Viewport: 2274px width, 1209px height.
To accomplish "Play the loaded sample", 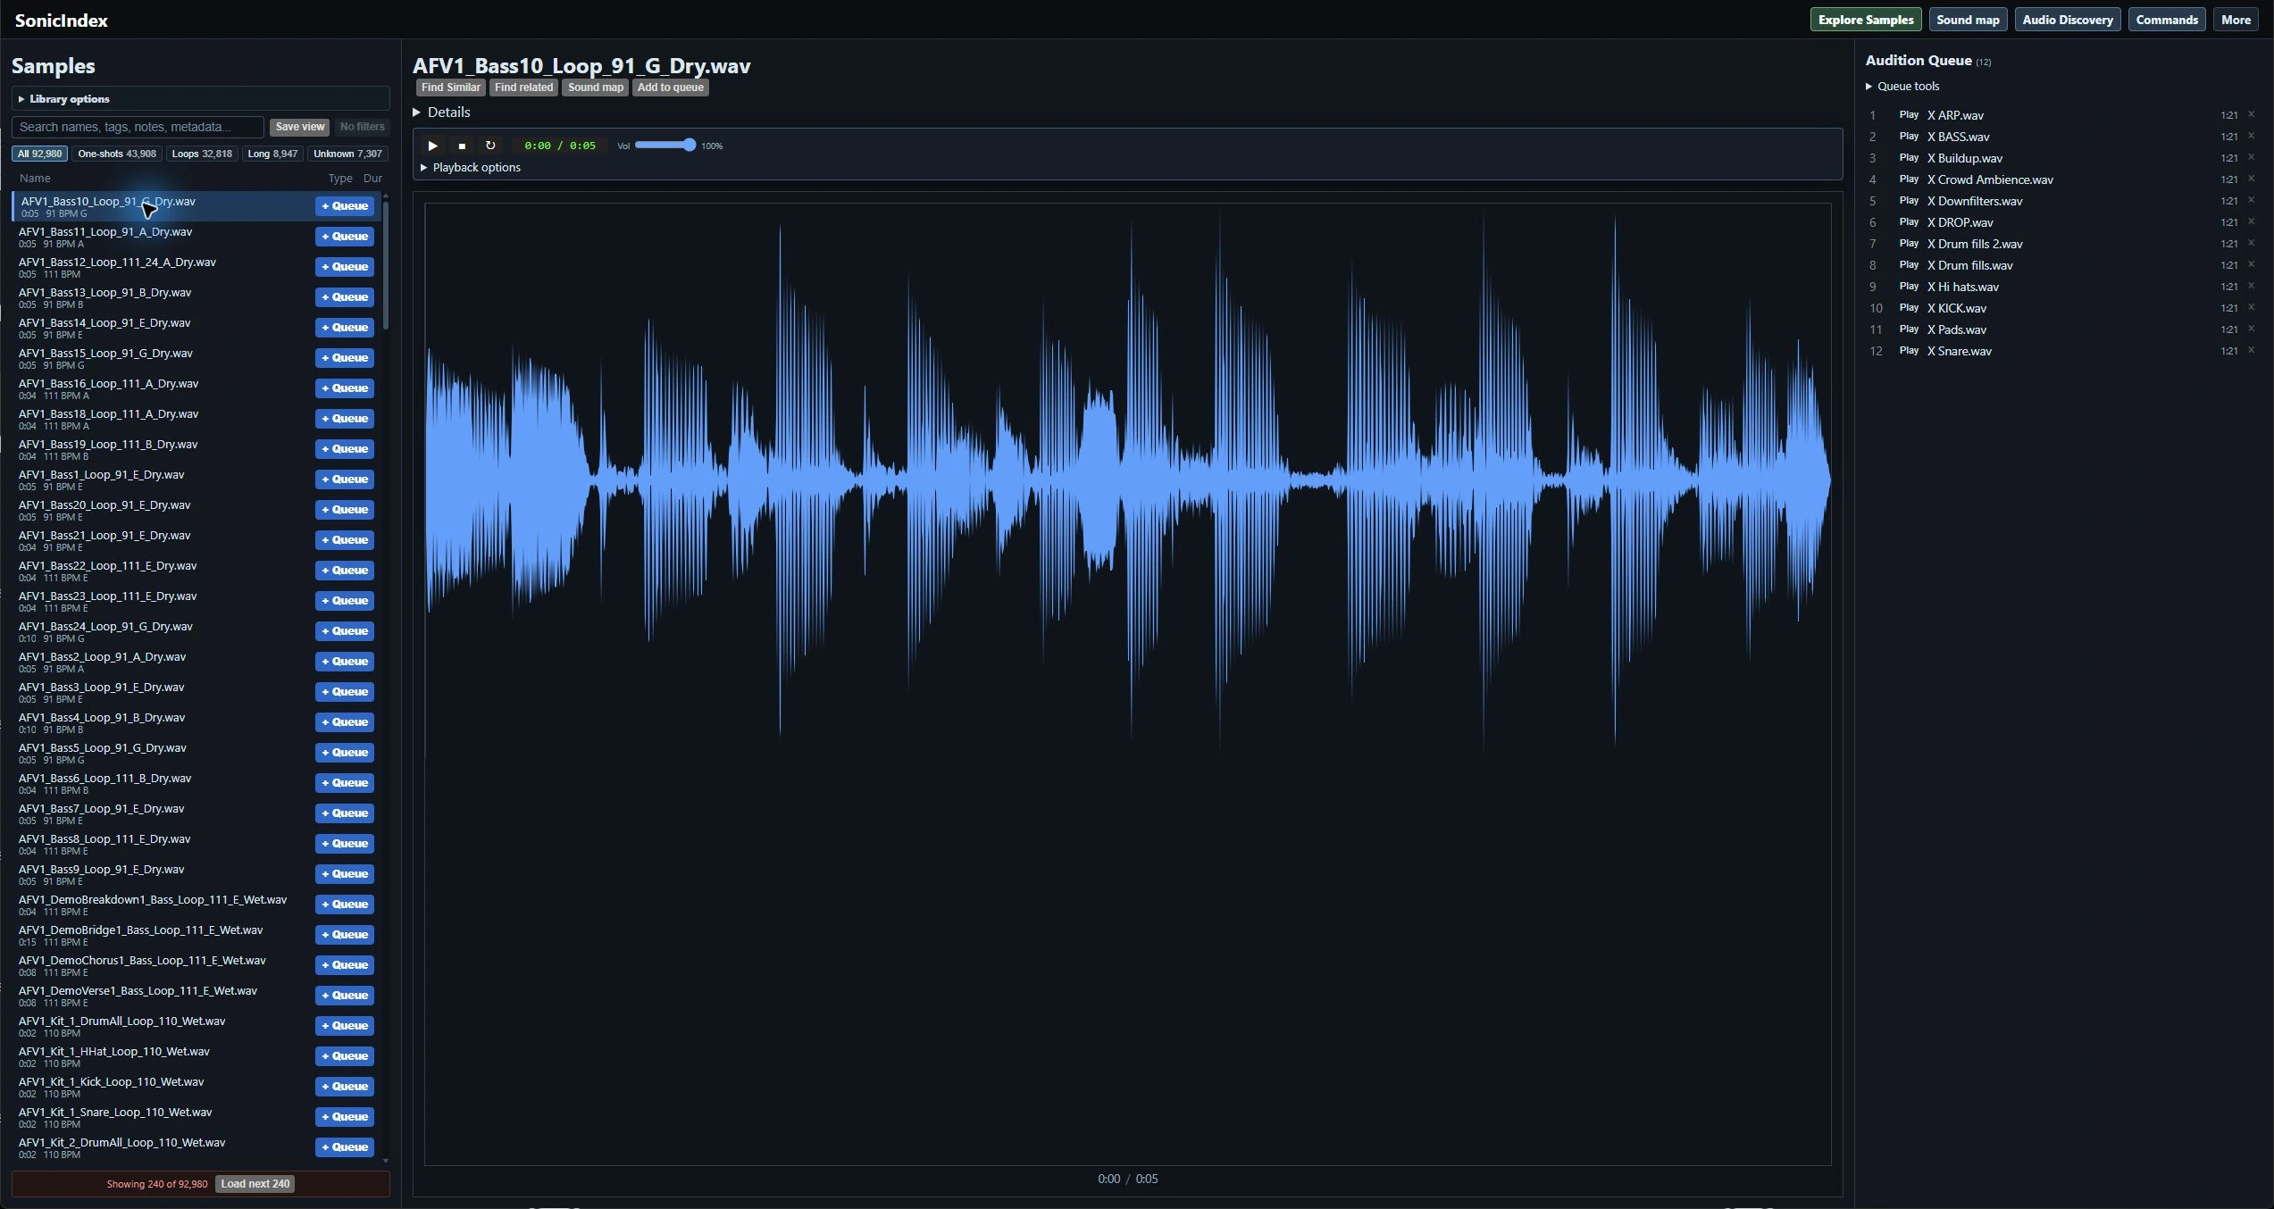I will [432, 146].
